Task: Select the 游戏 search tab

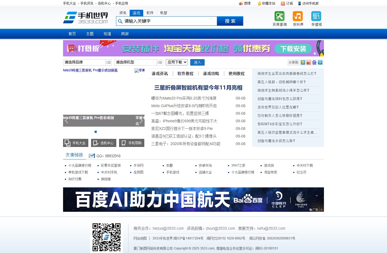Action: [136, 13]
